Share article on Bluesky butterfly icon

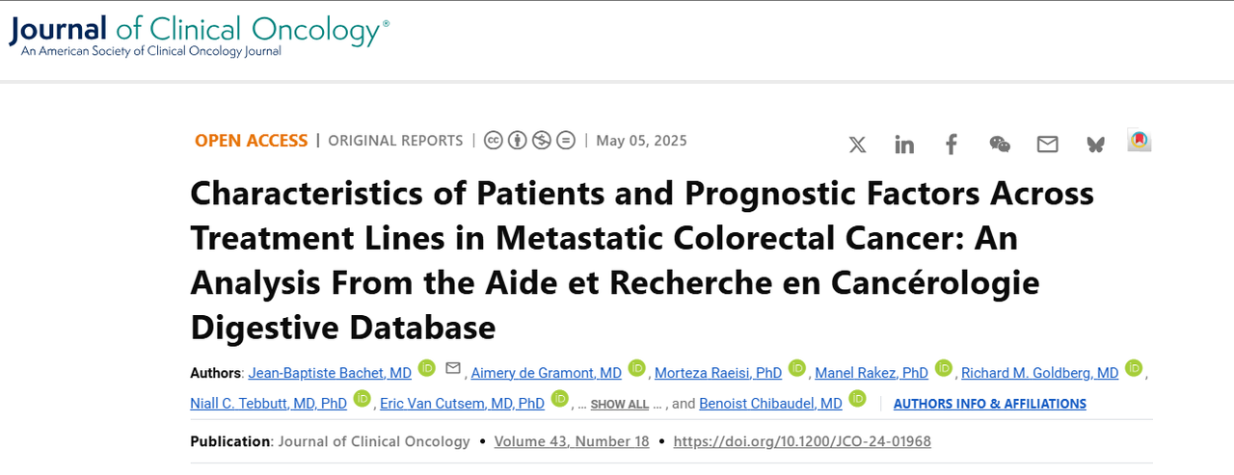coord(1095,145)
